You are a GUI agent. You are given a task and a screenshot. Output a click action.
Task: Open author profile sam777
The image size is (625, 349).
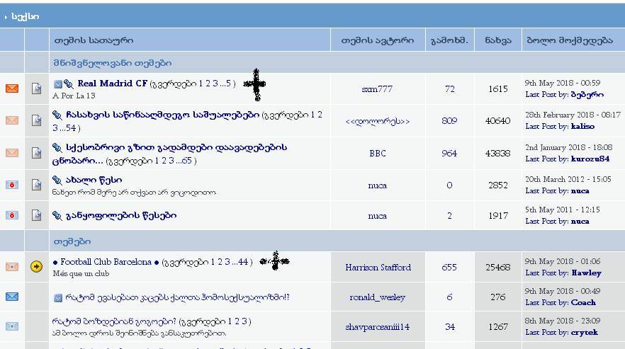377,89
